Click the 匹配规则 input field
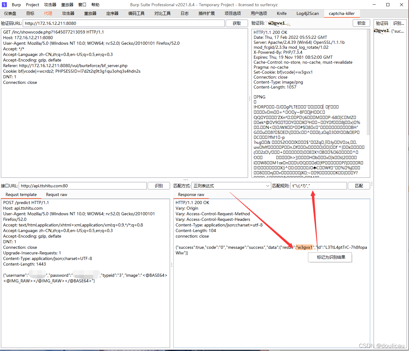The image size is (409, 351). pyautogui.click(x=319, y=186)
